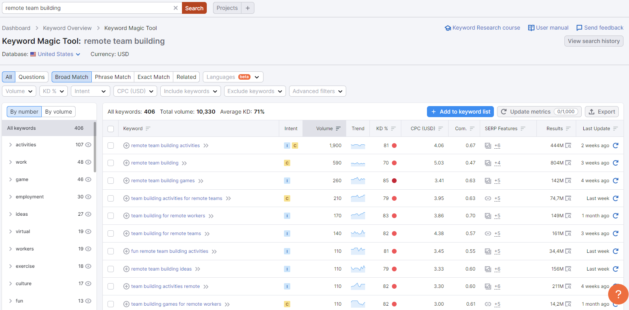The width and height of the screenshot is (629, 310).
Task: View SERP icon next to 444M results
Action: click(x=568, y=146)
